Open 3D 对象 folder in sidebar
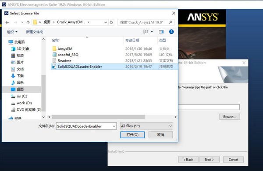The image size is (263, 171). click(20, 49)
